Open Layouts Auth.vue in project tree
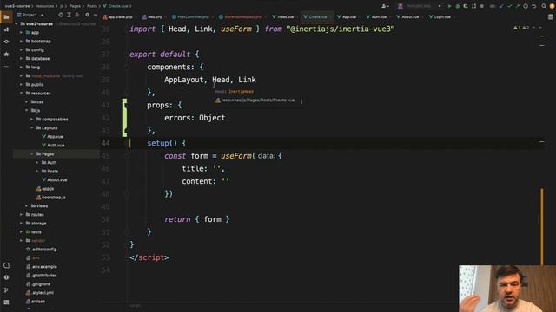 pos(53,145)
